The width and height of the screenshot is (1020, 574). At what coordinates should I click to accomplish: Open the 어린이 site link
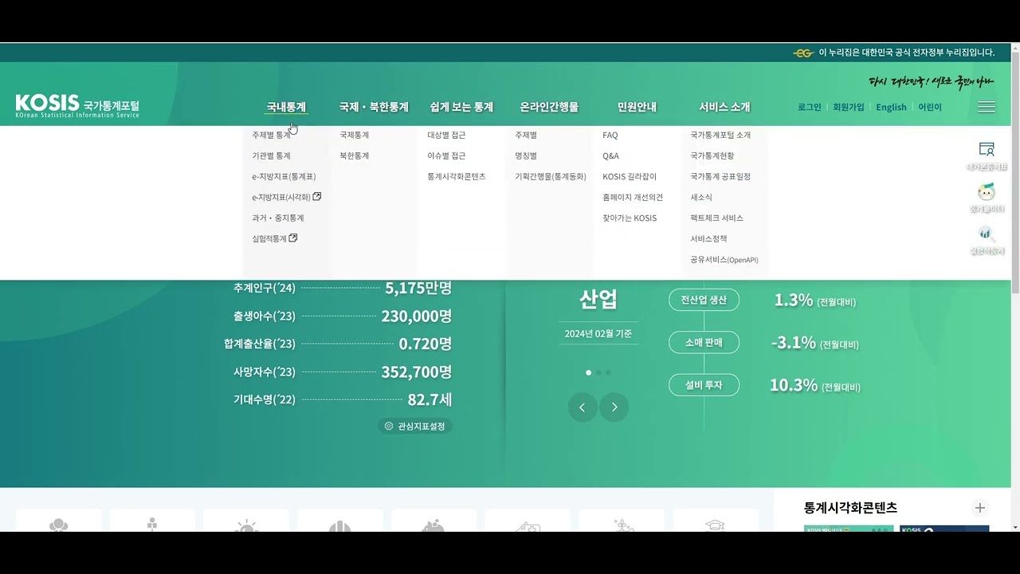[x=930, y=107]
